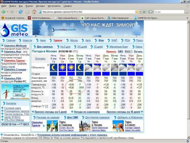Image resolution: width=190 pixels, height=143 pixels.
Task: Click the Firefox Forward arrow button
Action: [12, 12]
